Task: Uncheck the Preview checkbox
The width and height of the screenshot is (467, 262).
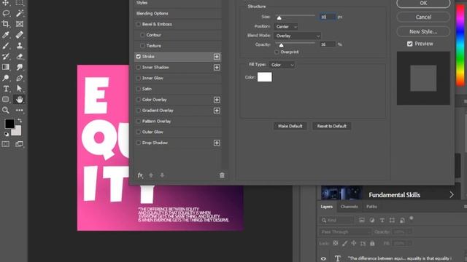Action: click(410, 44)
